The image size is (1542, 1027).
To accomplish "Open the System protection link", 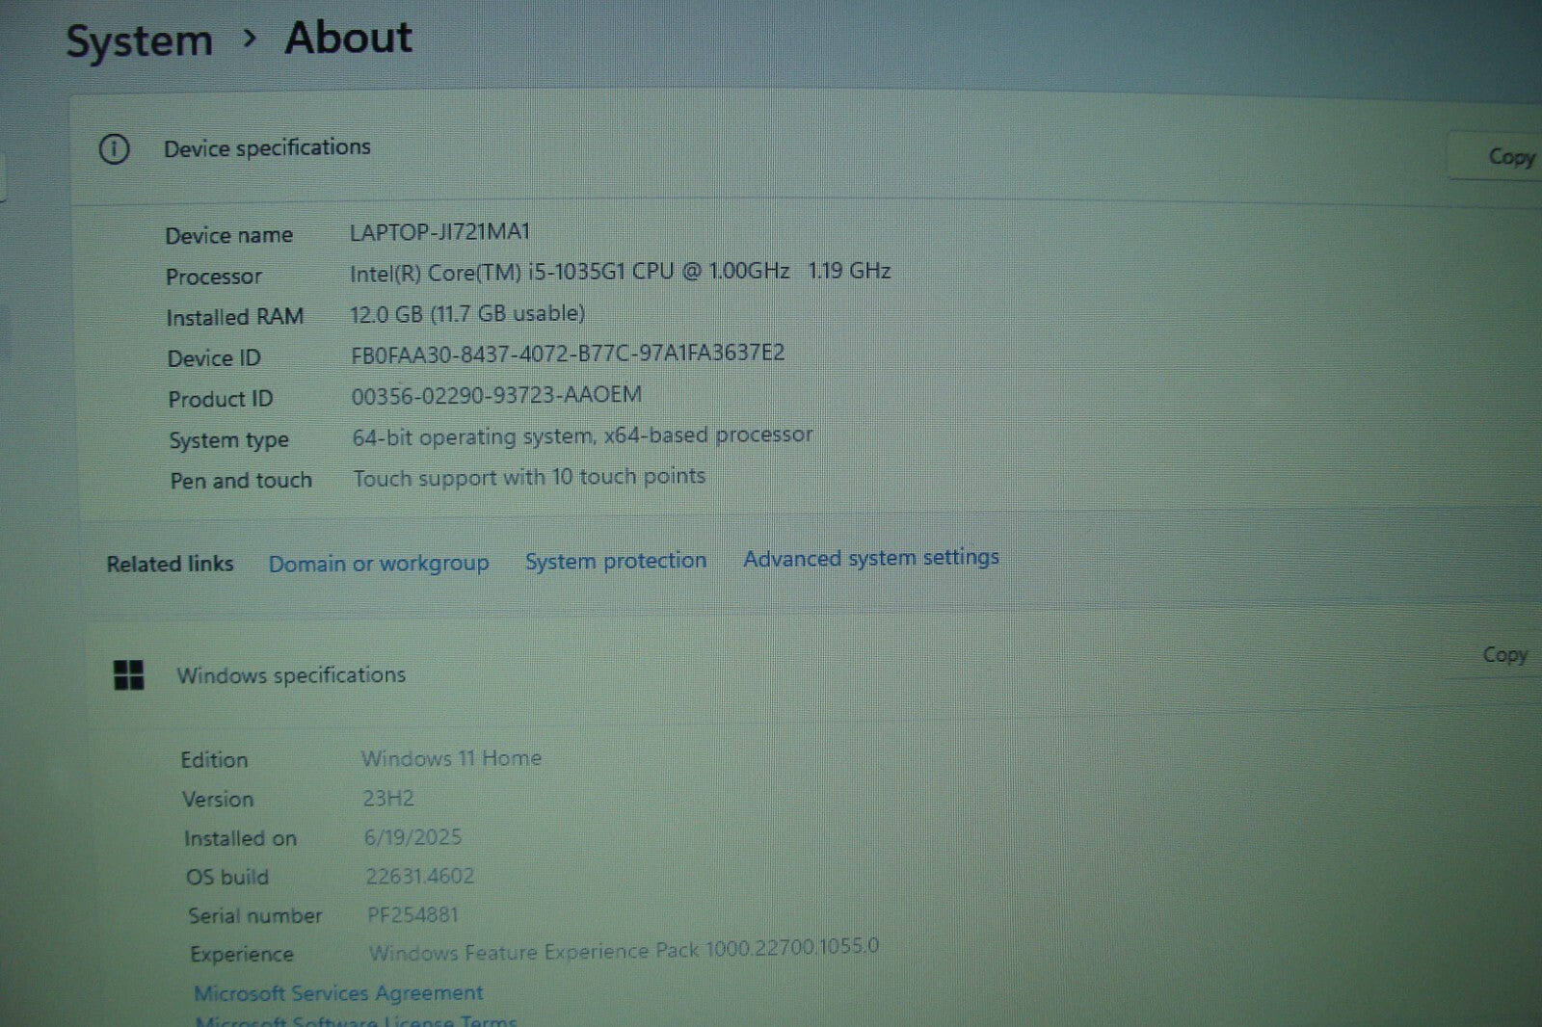I will [615, 561].
